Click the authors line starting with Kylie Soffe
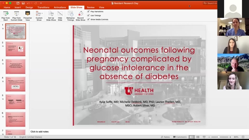Screen dimensions: 249x140 point(140,104)
